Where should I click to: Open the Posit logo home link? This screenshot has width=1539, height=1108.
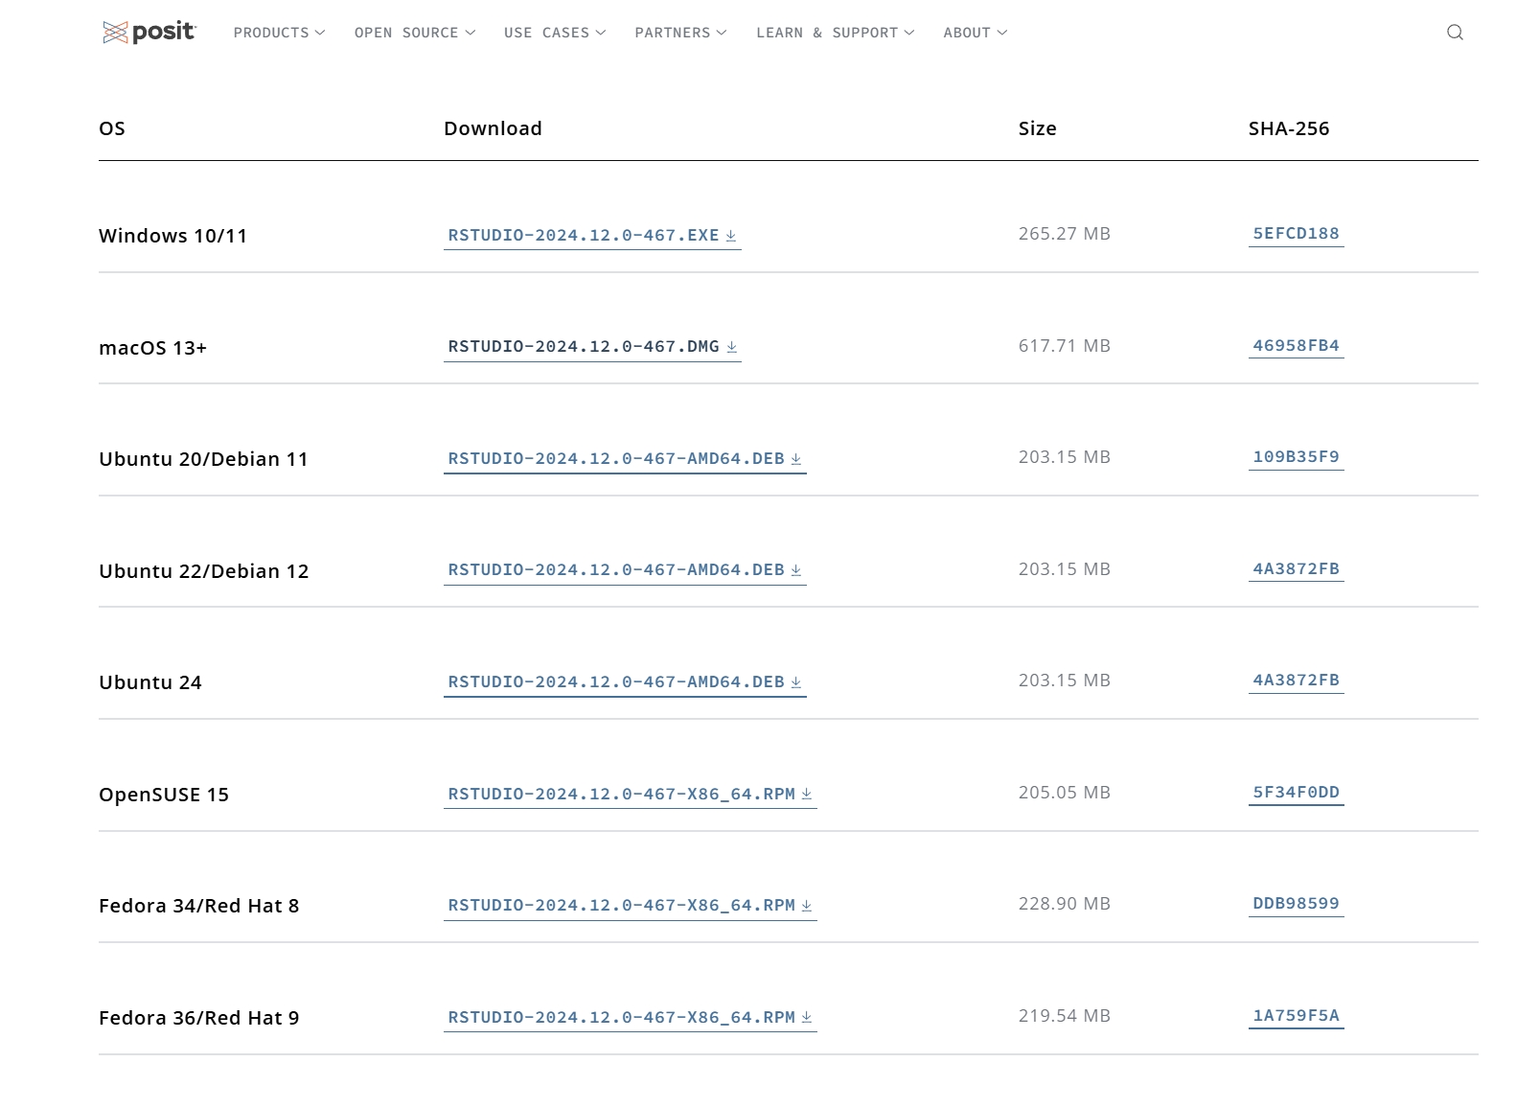click(x=149, y=32)
